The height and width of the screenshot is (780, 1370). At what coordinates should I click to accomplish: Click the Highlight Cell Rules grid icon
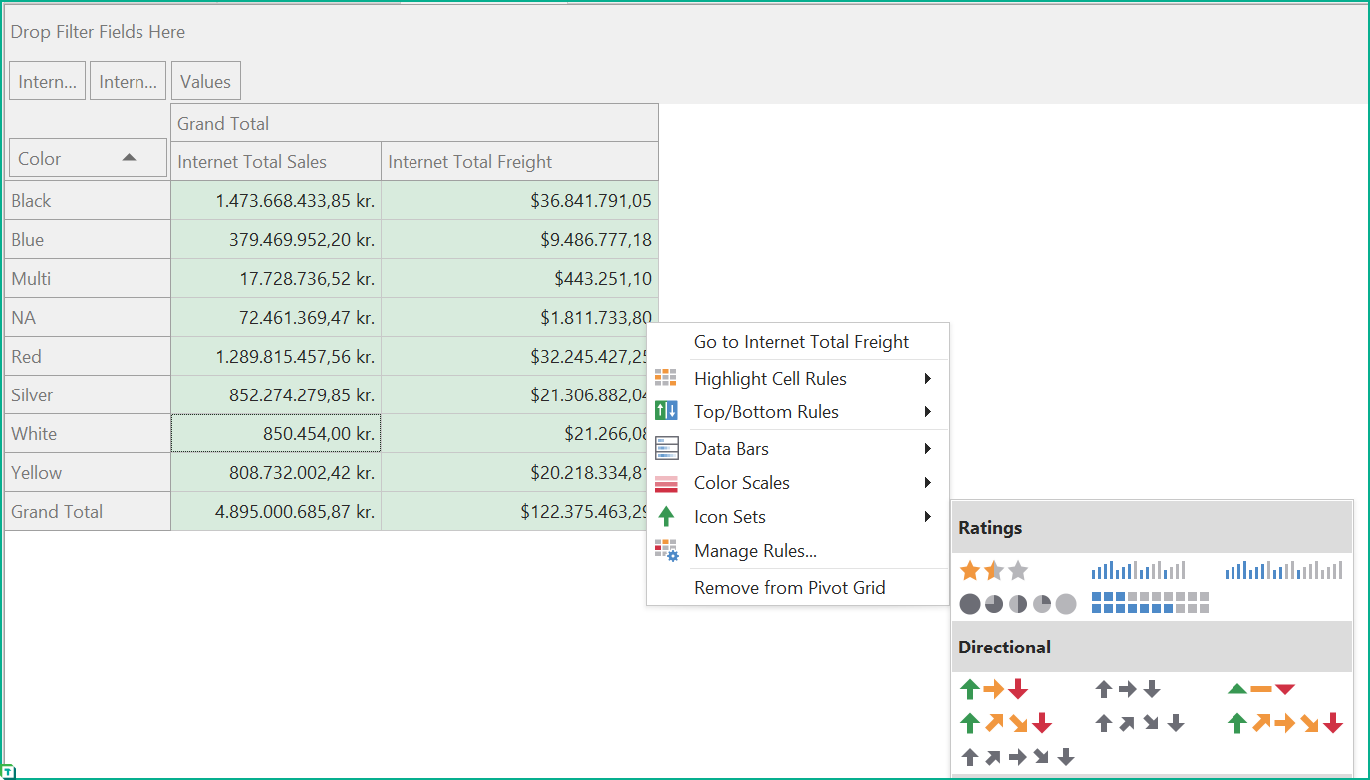[x=666, y=377]
